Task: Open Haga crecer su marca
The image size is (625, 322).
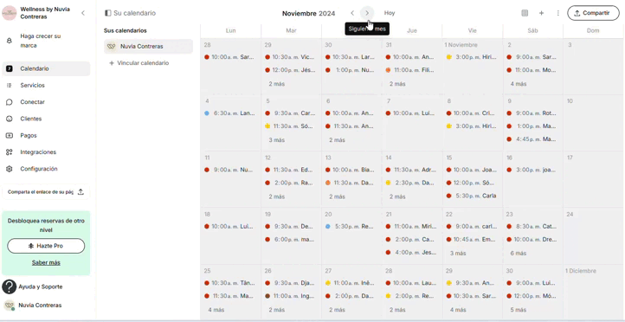Action: pos(46,41)
